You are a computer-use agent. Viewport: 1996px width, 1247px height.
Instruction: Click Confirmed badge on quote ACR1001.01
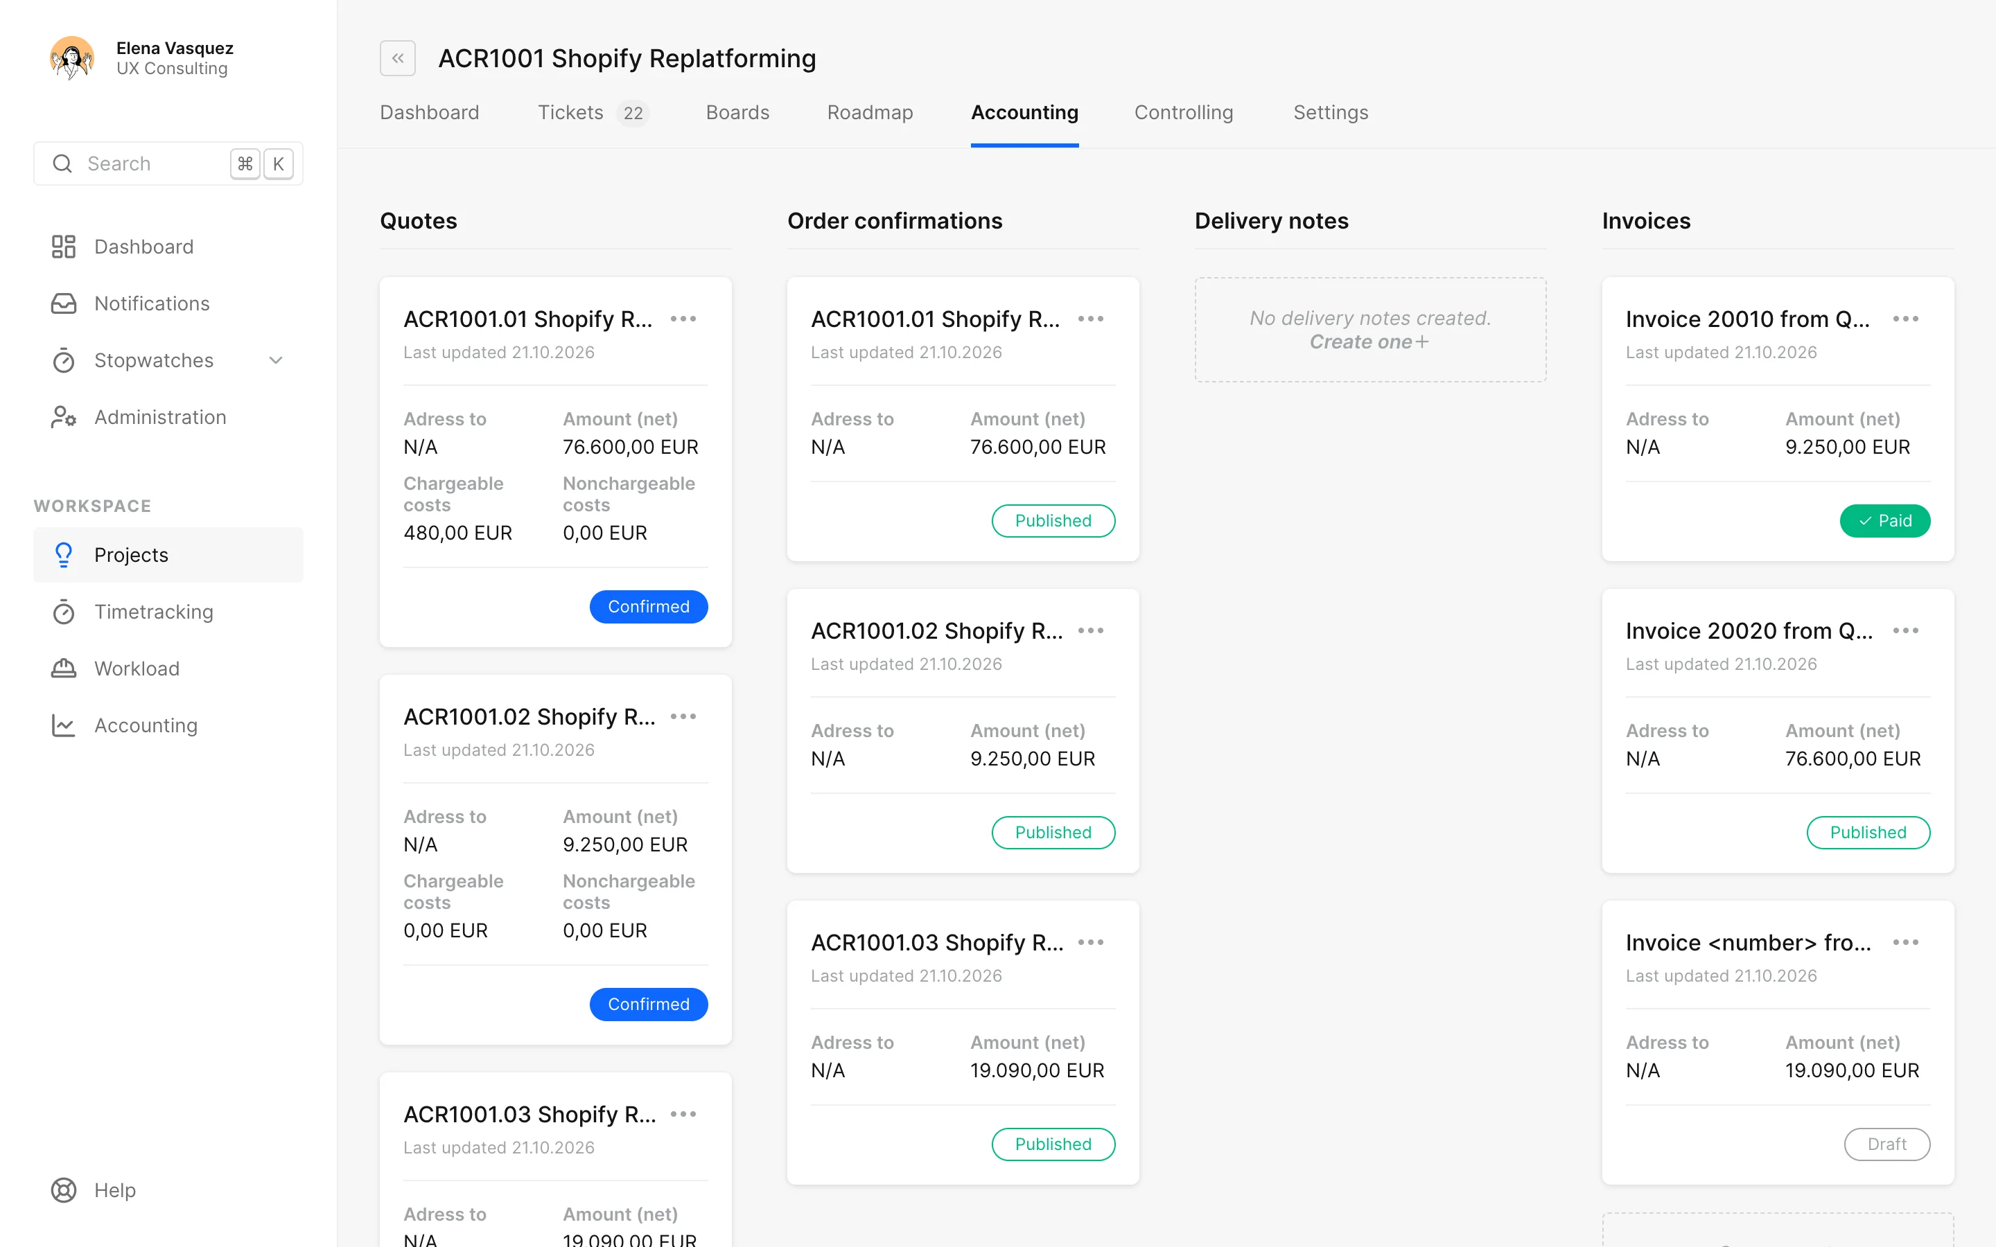648,606
